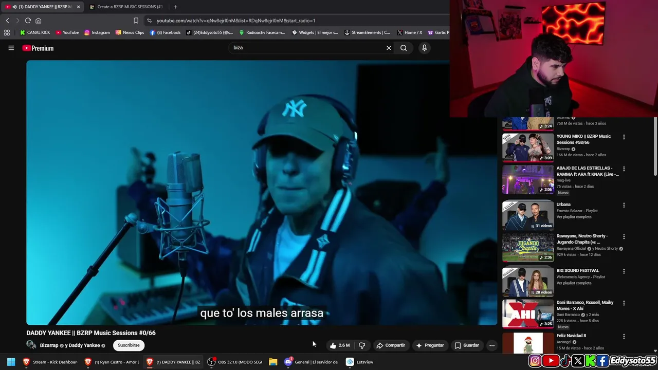Open a new browser tab with plus
Screen dimensions: 658x370
[175, 7]
